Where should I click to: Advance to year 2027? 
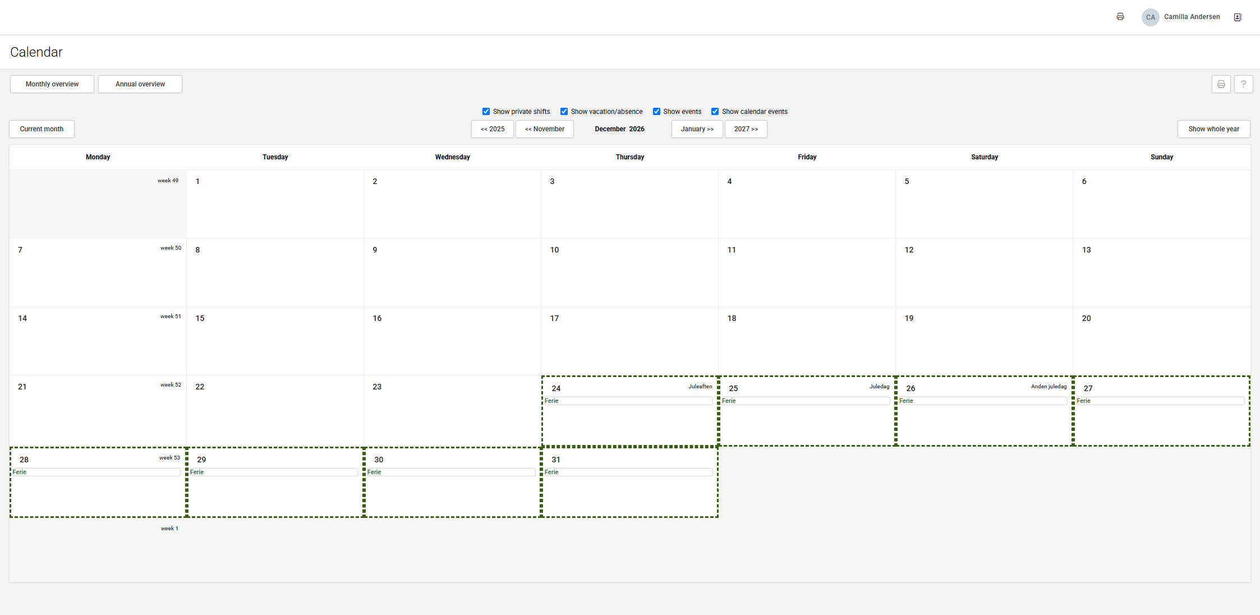[x=746, y=129]
